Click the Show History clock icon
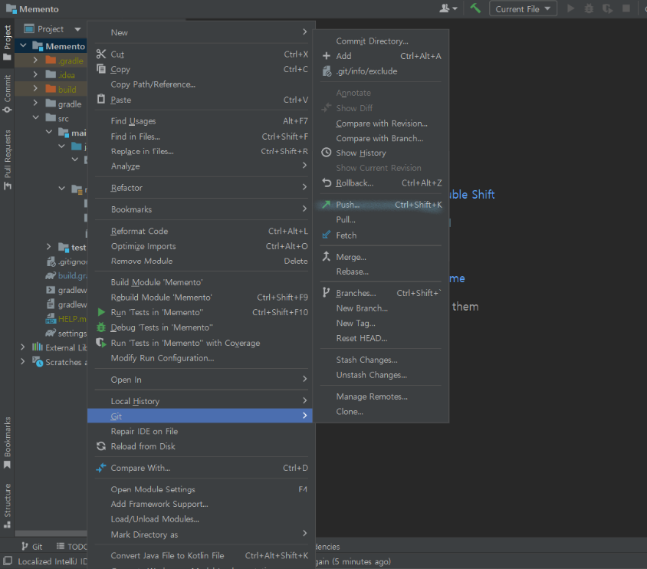 coord(327,153)
